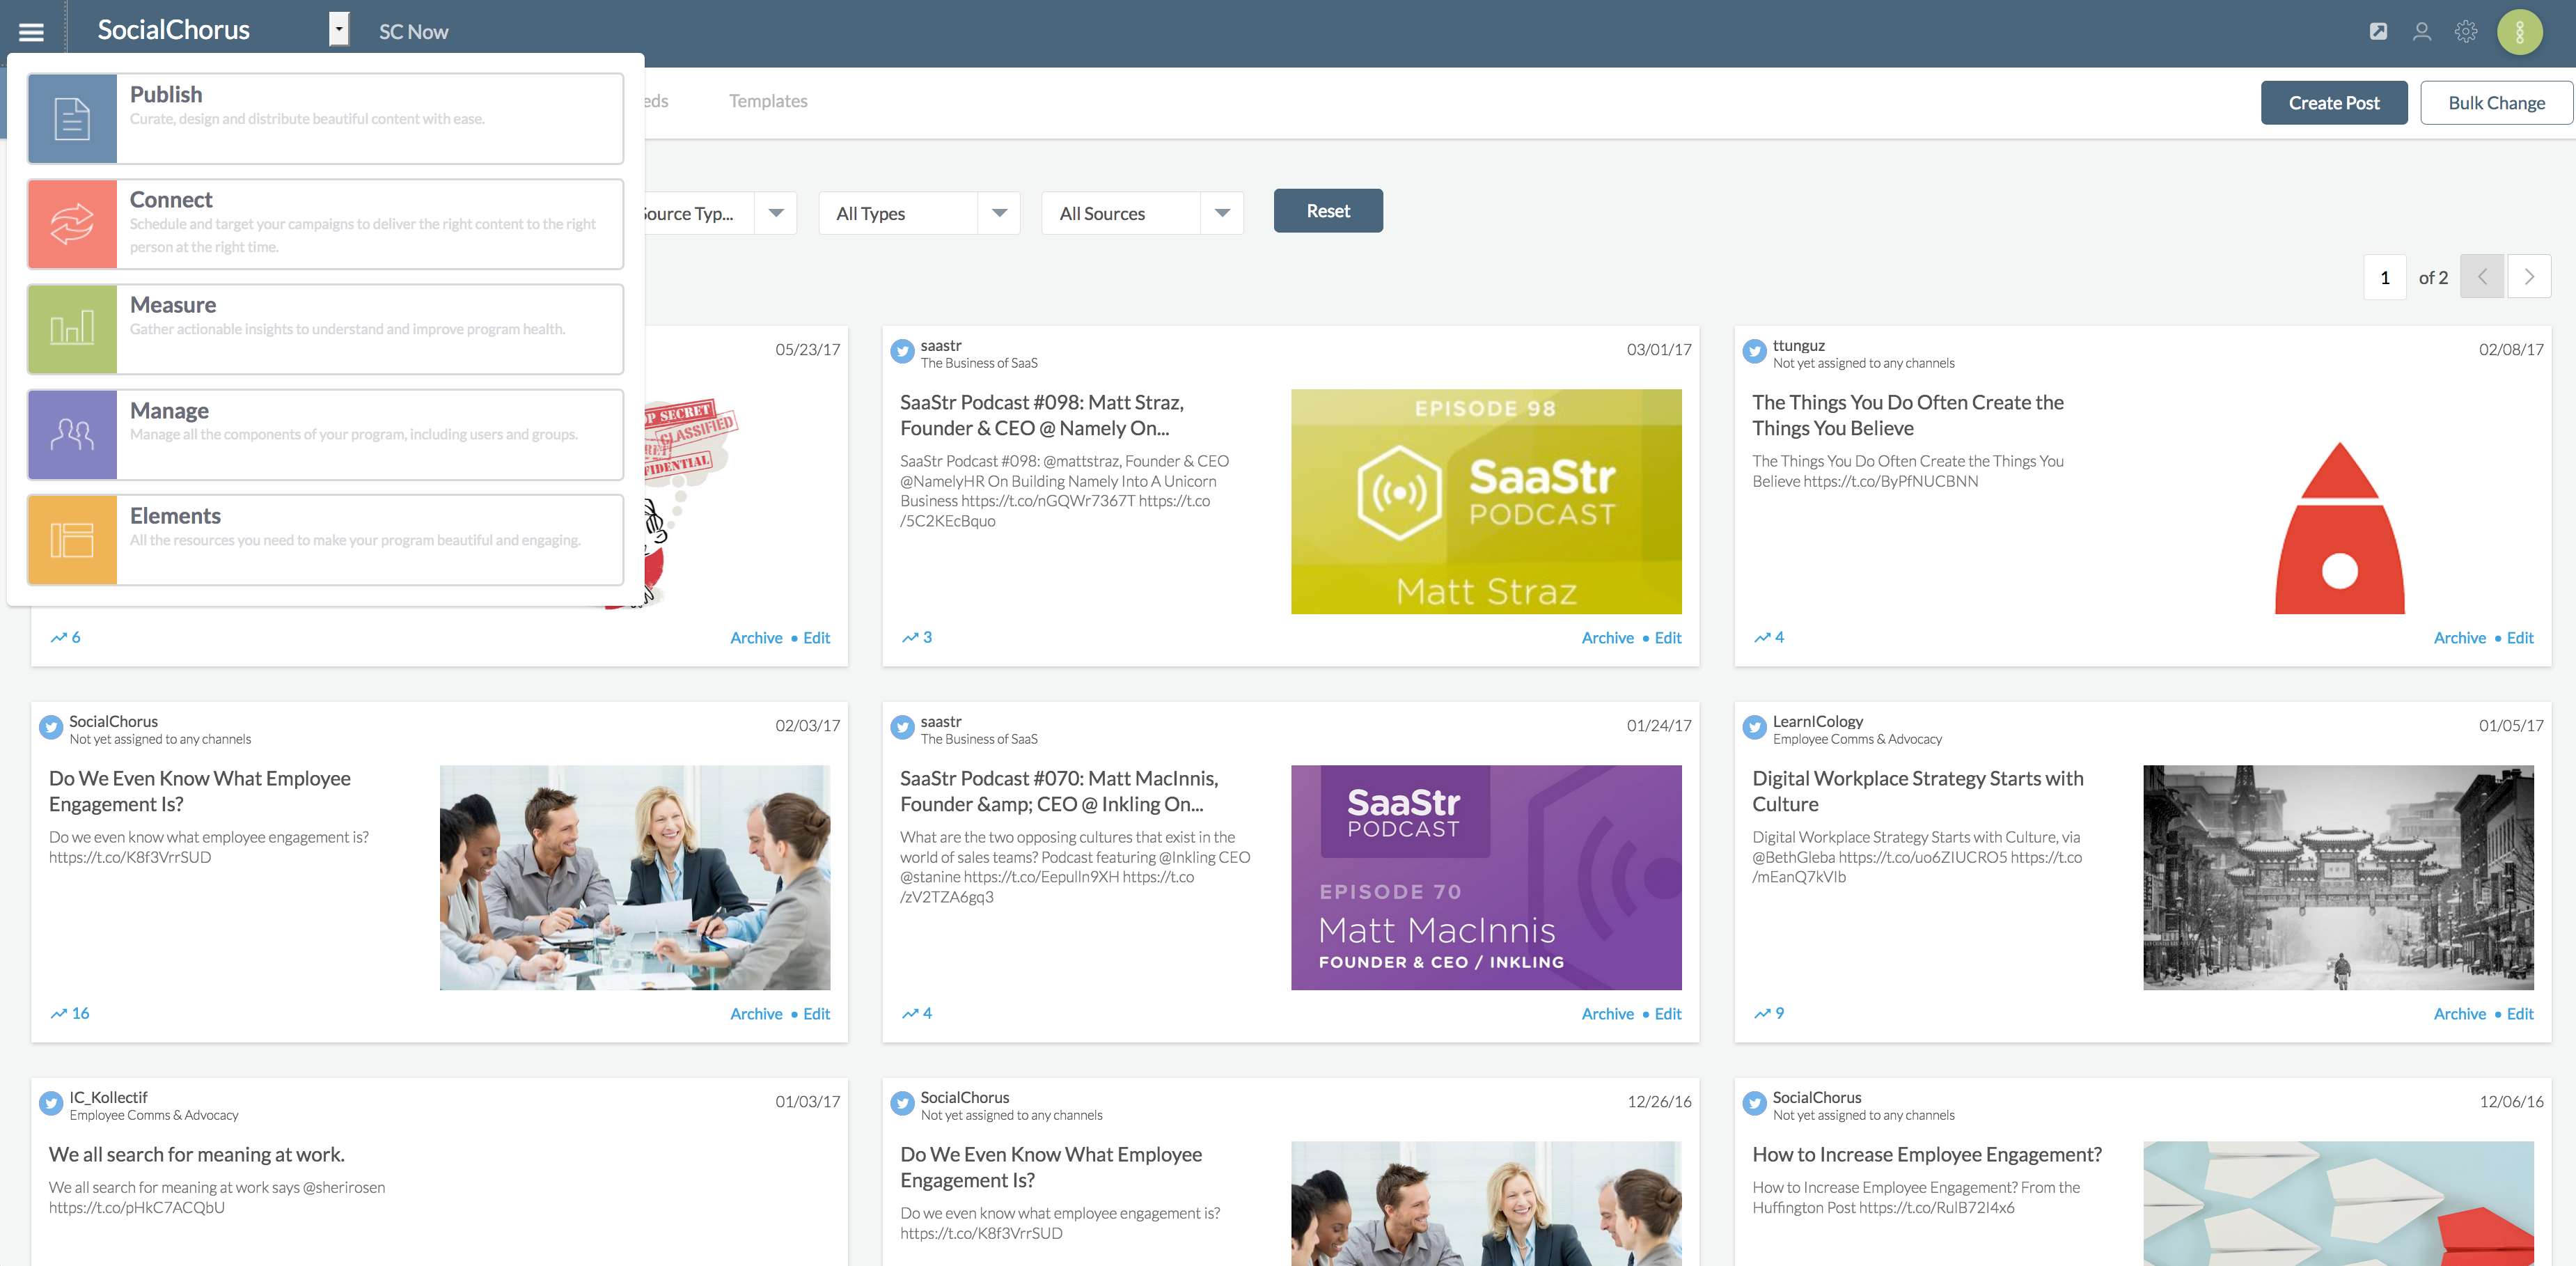Image resolution: width=2576 pixels, height=1266 pixels.
Task: Edit The Things You Do post
Action: [x=2520, y=638]
